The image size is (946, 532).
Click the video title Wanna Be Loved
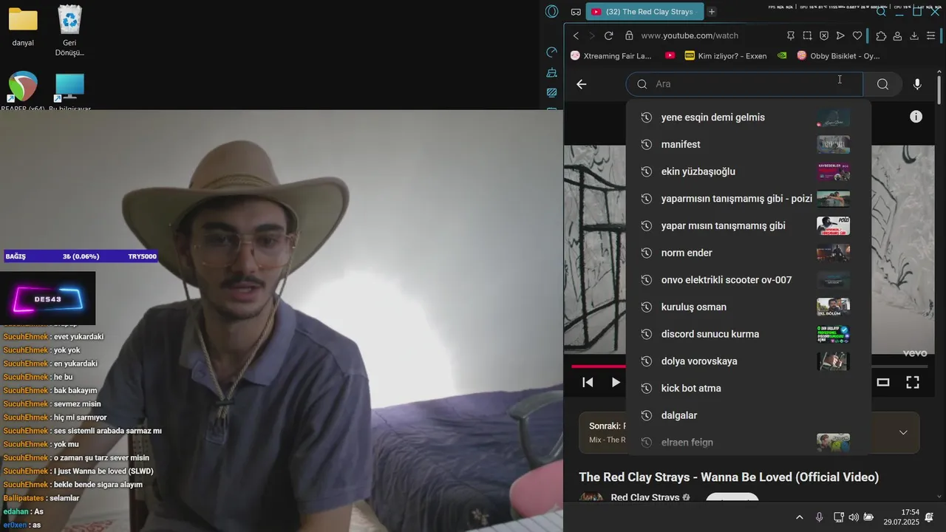[729, 477]
